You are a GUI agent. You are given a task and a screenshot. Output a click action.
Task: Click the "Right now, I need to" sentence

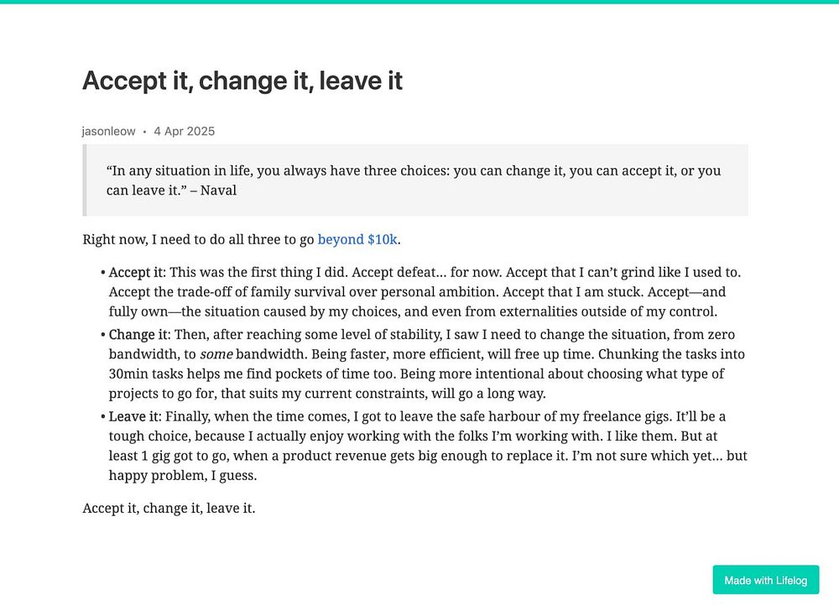click(x=198, y=239)
